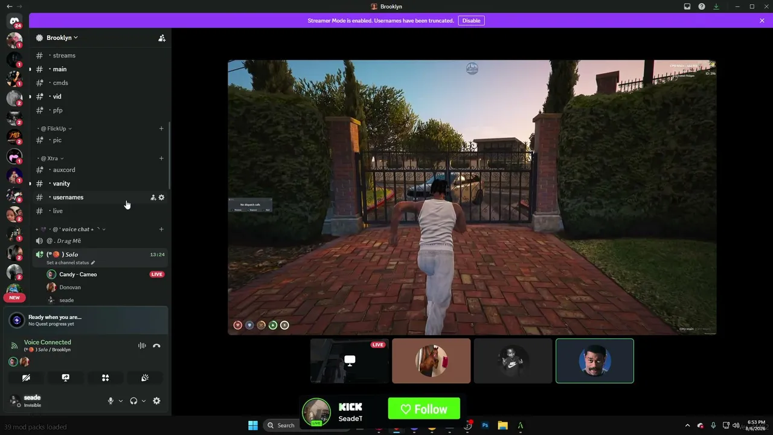
Task: Watch Candy's stream via LIVE badge
Action: [157, 274]
